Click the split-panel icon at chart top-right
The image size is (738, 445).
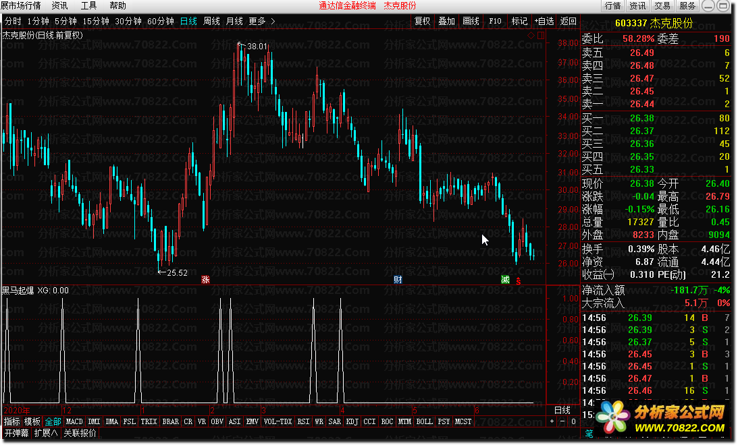[541, 35]
